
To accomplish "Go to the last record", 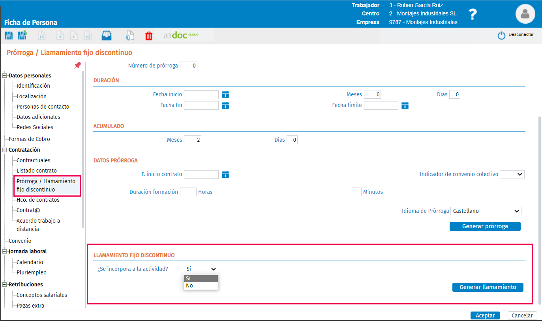I will tap(88, 36).
